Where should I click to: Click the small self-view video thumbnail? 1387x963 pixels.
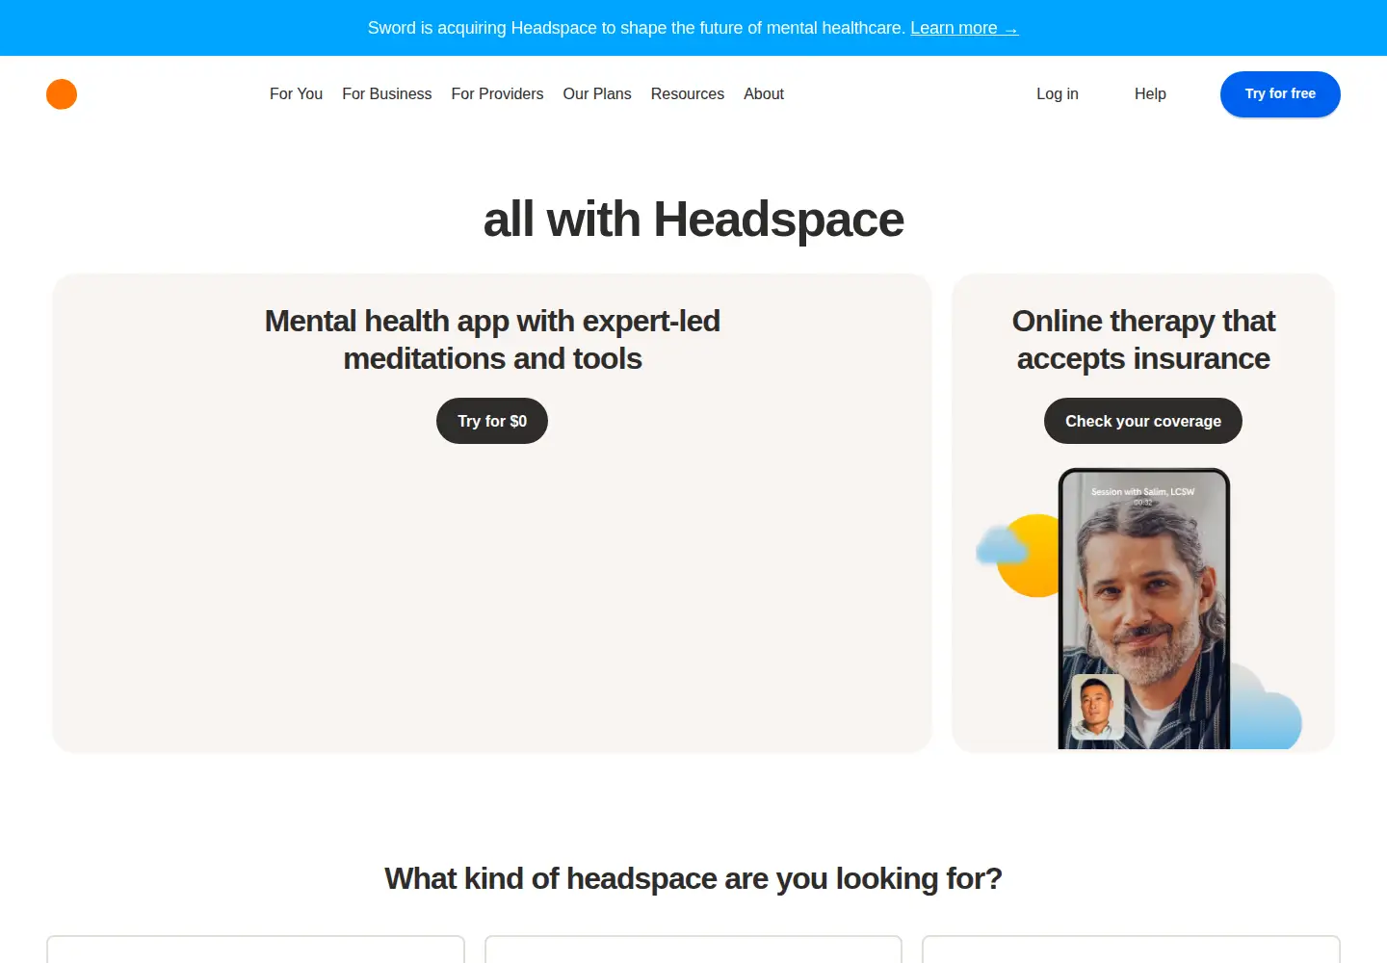pos(1098,707)
